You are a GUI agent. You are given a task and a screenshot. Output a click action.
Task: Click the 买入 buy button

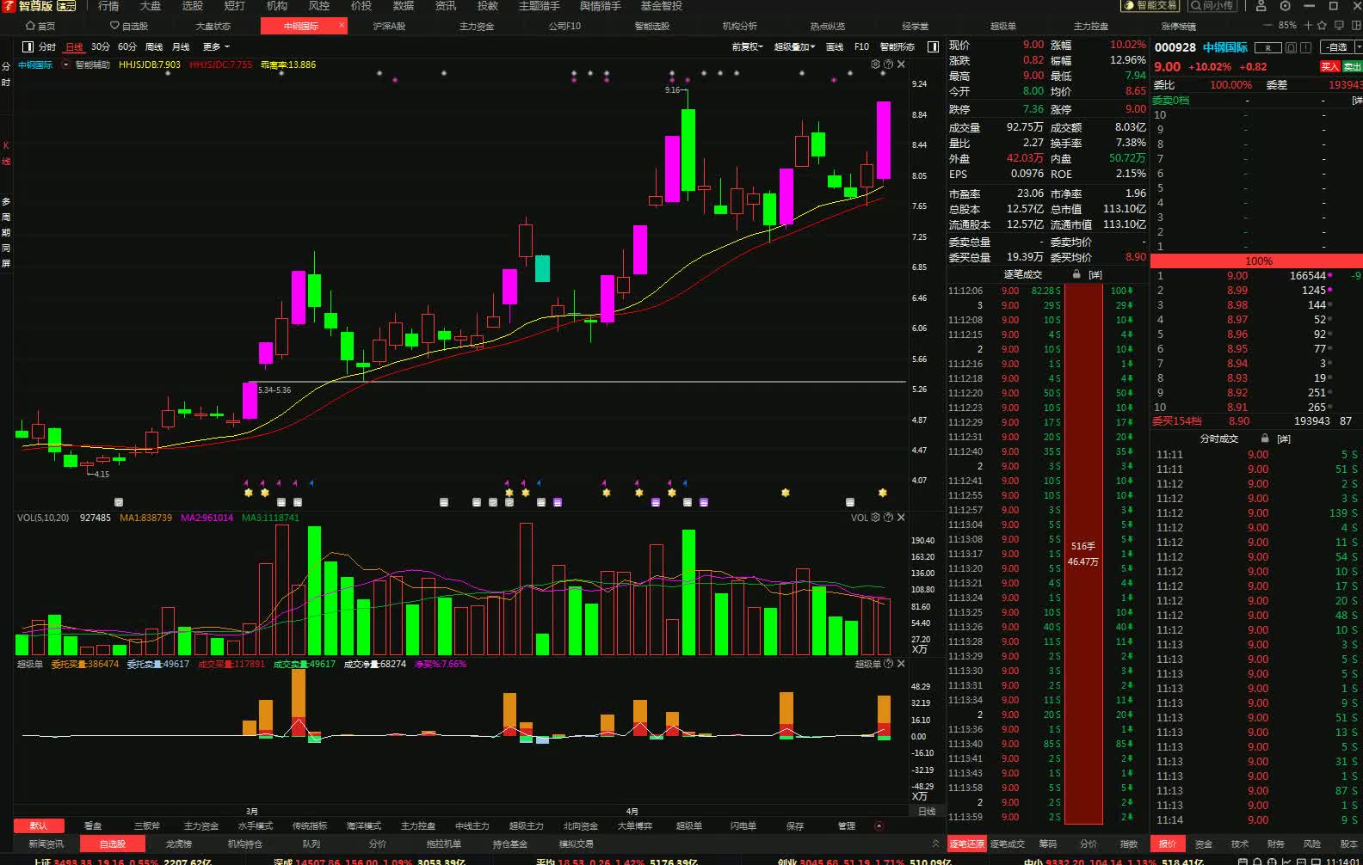[x=1330, y=66]
